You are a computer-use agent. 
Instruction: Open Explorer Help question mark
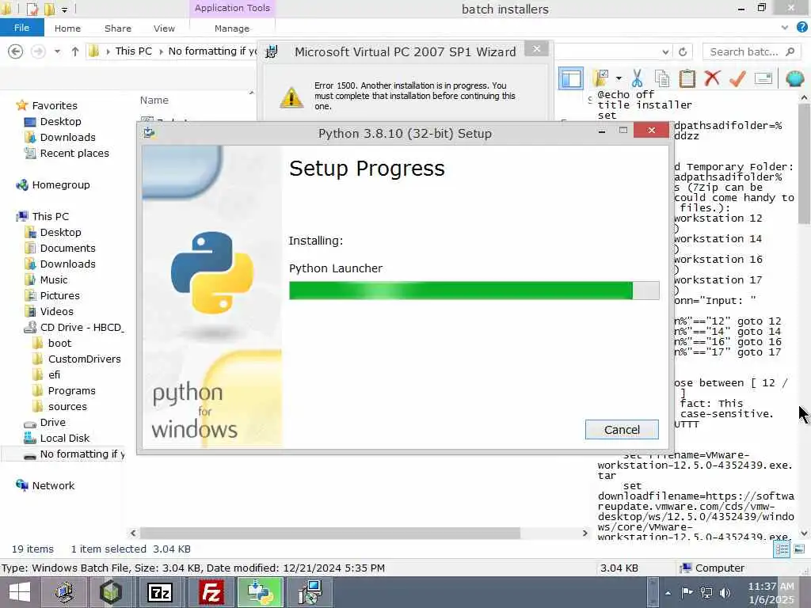(x=803, y=27)
